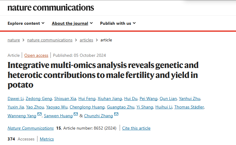Open the About the journal menu
This screenshot has width=236, height=145.
72,23
